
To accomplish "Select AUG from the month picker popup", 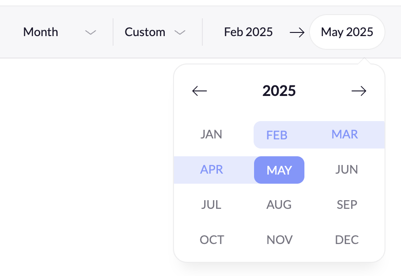I will (279, 205).
